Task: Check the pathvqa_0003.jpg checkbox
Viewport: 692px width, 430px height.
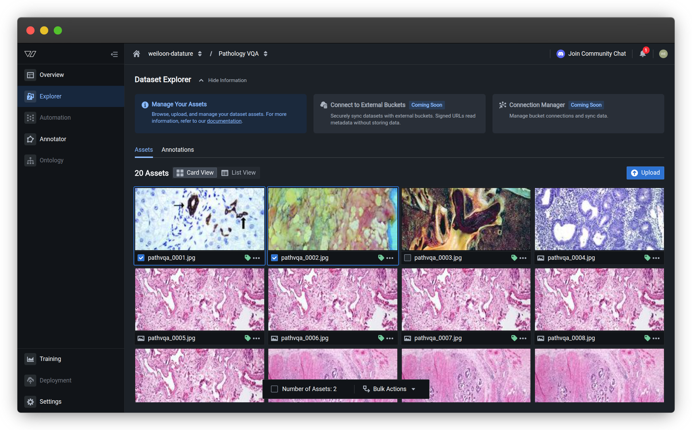Action: click(x=407, y=258)
